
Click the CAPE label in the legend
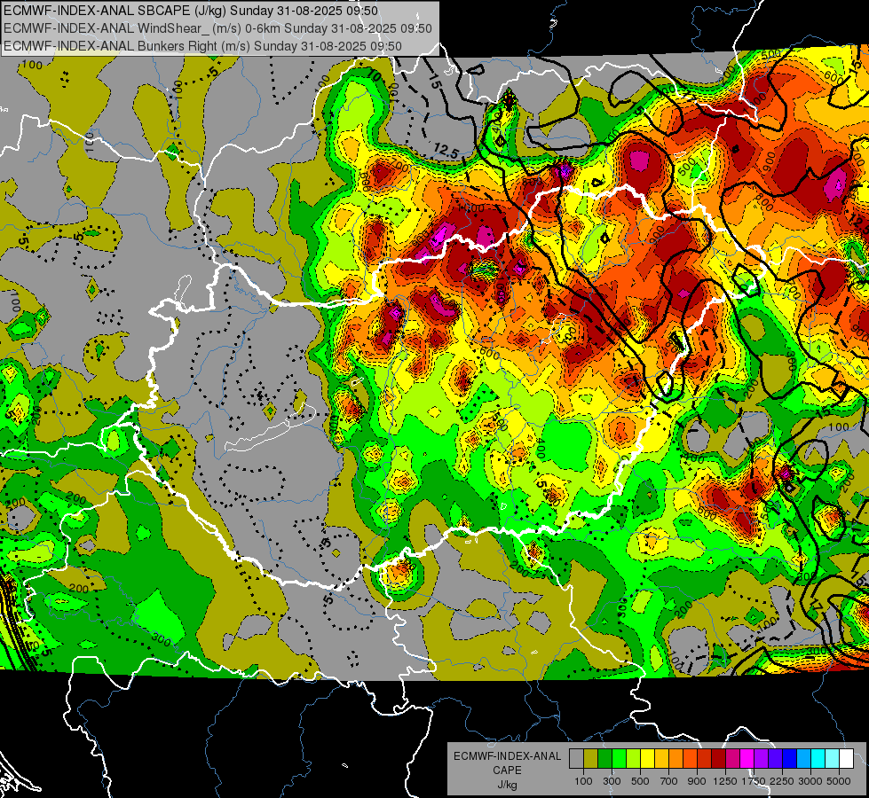pyautogui.click(x=507, y=771)
